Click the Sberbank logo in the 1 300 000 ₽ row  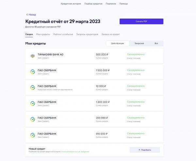(33, 104)
